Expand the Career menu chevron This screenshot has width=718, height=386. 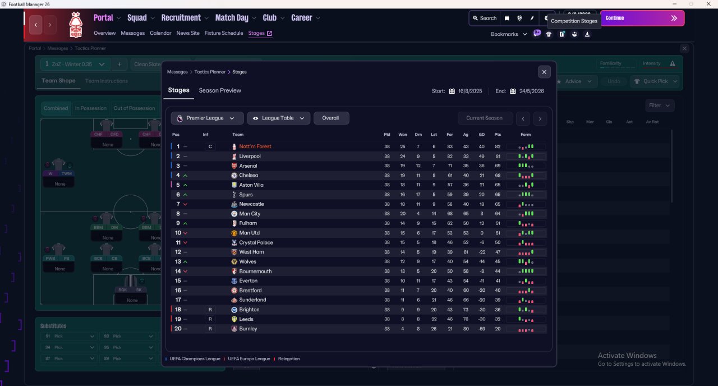(318, 19)
